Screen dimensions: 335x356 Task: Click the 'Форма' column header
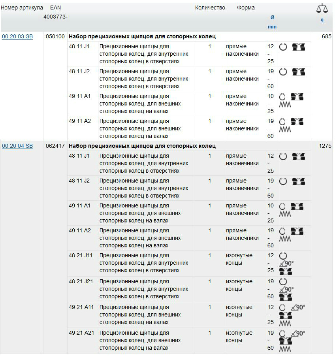pos(246,8)
